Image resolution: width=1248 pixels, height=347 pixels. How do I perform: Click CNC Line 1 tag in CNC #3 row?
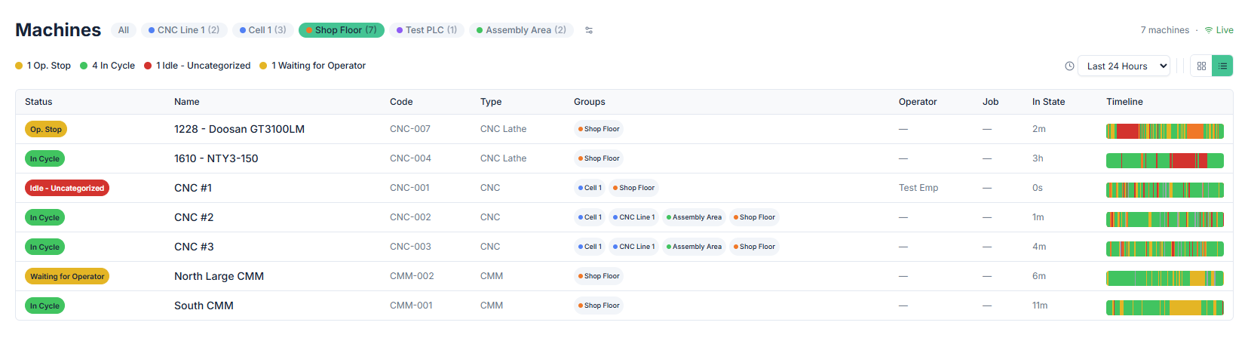point(634,247)
